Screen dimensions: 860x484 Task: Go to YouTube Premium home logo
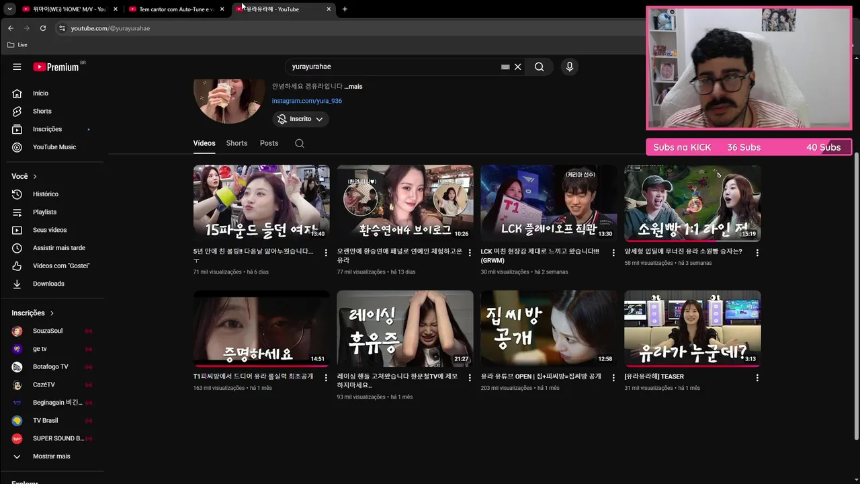click(56, 67)
